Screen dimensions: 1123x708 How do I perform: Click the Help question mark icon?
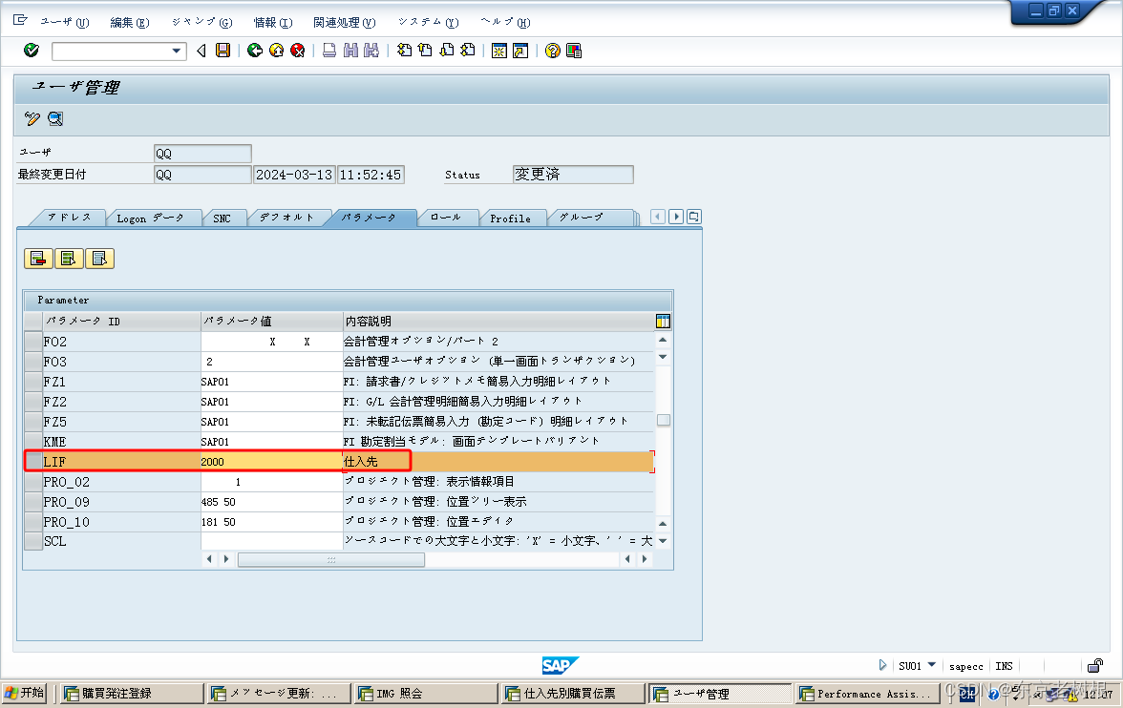(x=553, y=51)
